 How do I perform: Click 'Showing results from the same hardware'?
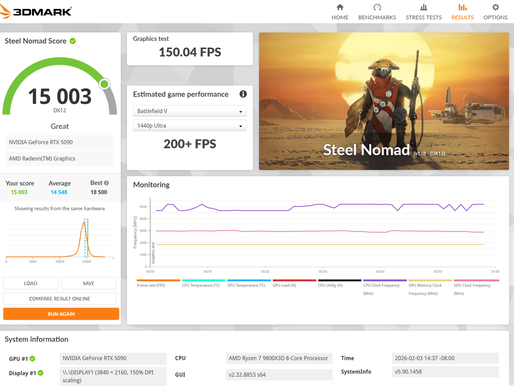(60, 208)
